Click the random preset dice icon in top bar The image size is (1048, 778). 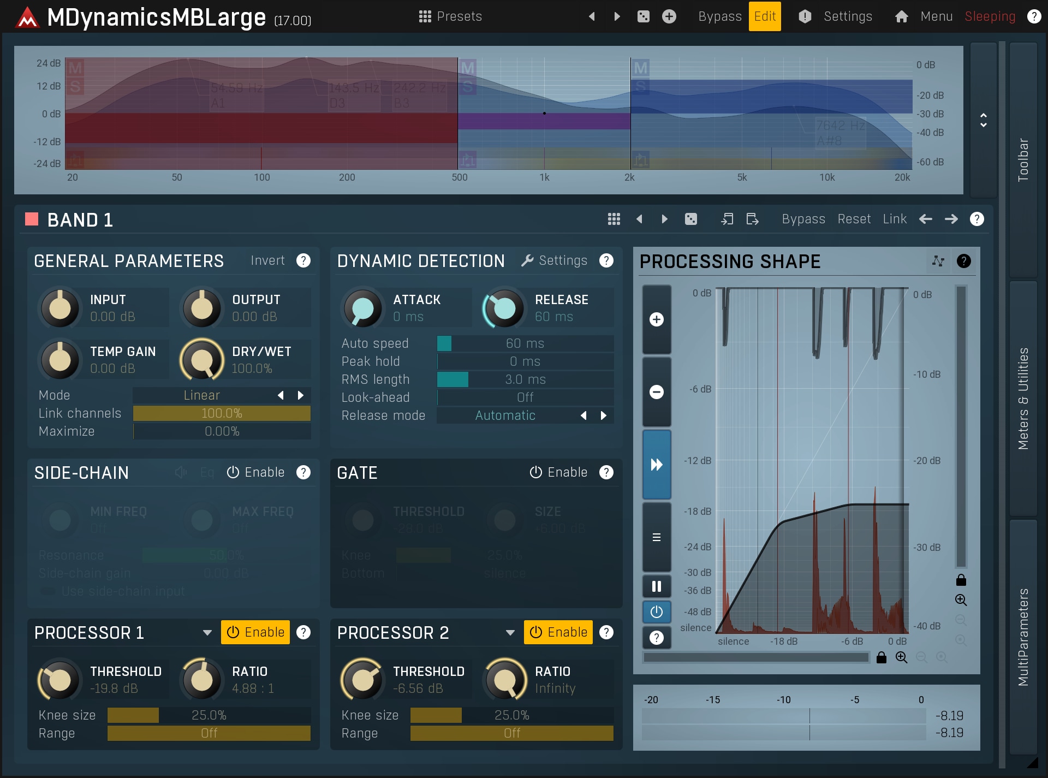[644, 16]
